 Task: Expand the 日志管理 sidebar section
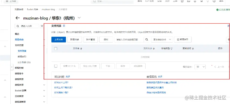[44, 96]
